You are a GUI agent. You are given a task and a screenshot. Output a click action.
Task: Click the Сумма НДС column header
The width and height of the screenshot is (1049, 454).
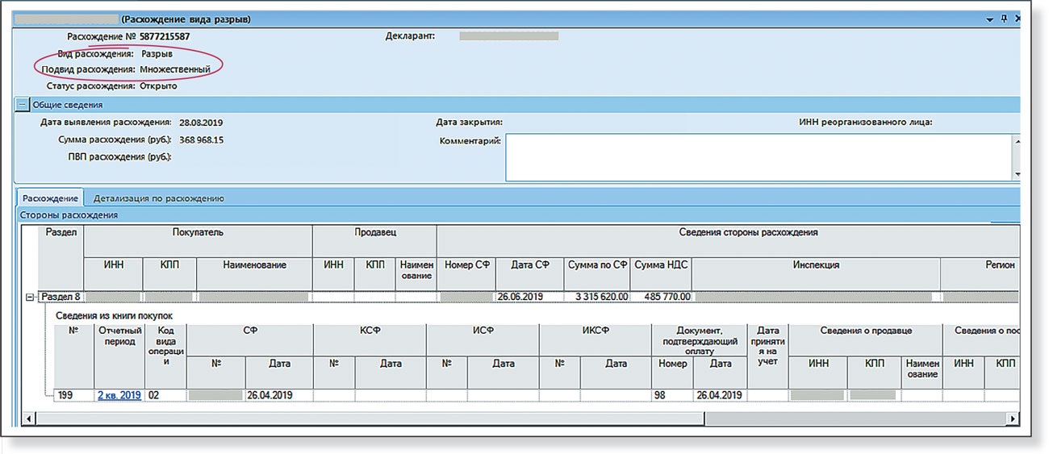point(661,264)
